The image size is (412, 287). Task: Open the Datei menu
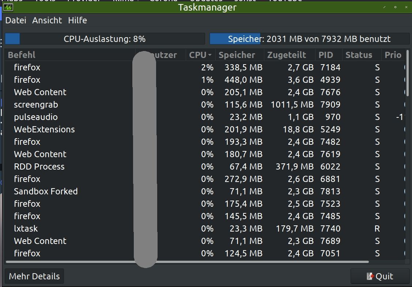click(x=16, y=20)
